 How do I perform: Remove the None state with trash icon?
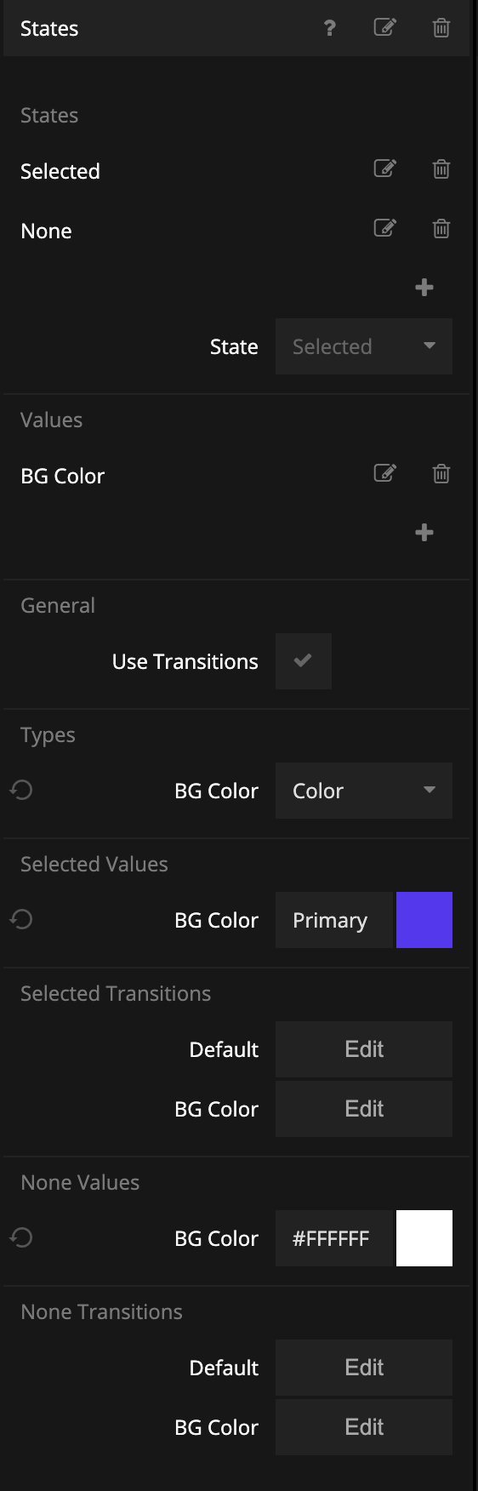[x=441, y=228]
